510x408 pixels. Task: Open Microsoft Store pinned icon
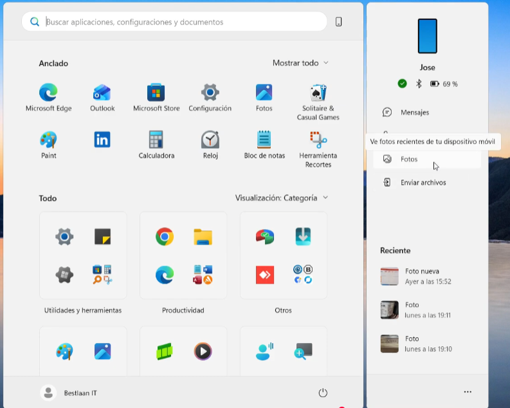(x=156, y=97)
